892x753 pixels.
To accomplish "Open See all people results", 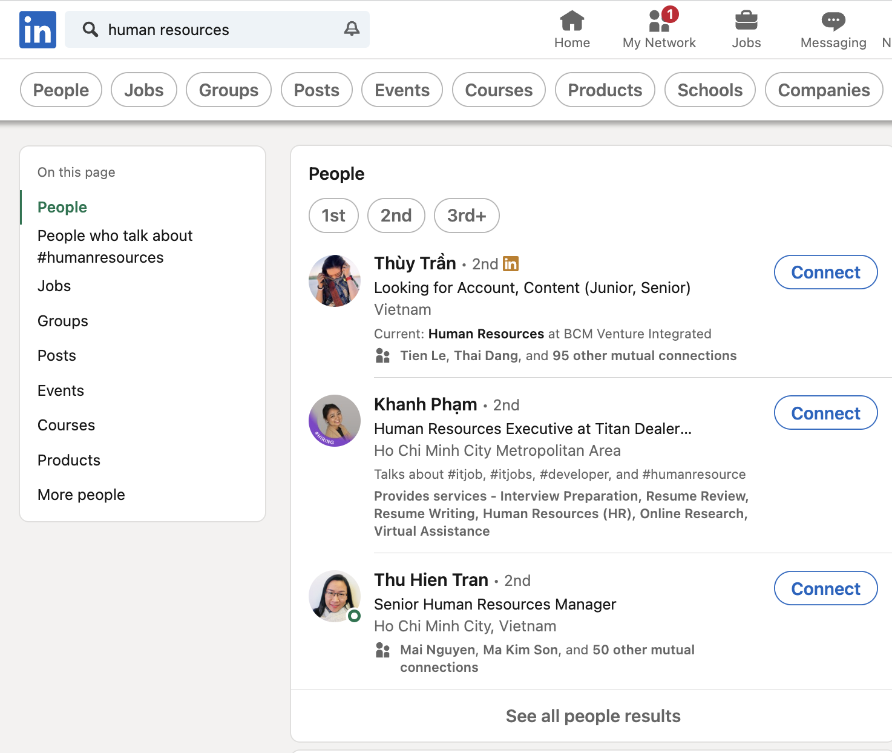I will pos(592,716).
